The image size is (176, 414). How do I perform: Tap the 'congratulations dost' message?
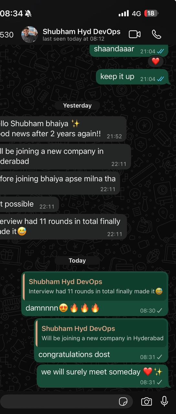tap(101, 340)
